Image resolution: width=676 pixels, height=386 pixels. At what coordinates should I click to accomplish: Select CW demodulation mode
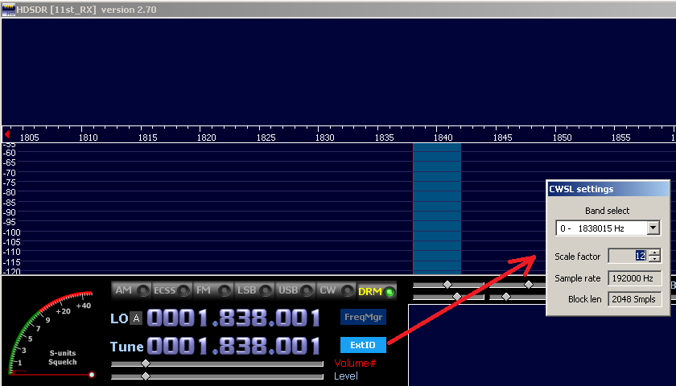click(336, 290)
